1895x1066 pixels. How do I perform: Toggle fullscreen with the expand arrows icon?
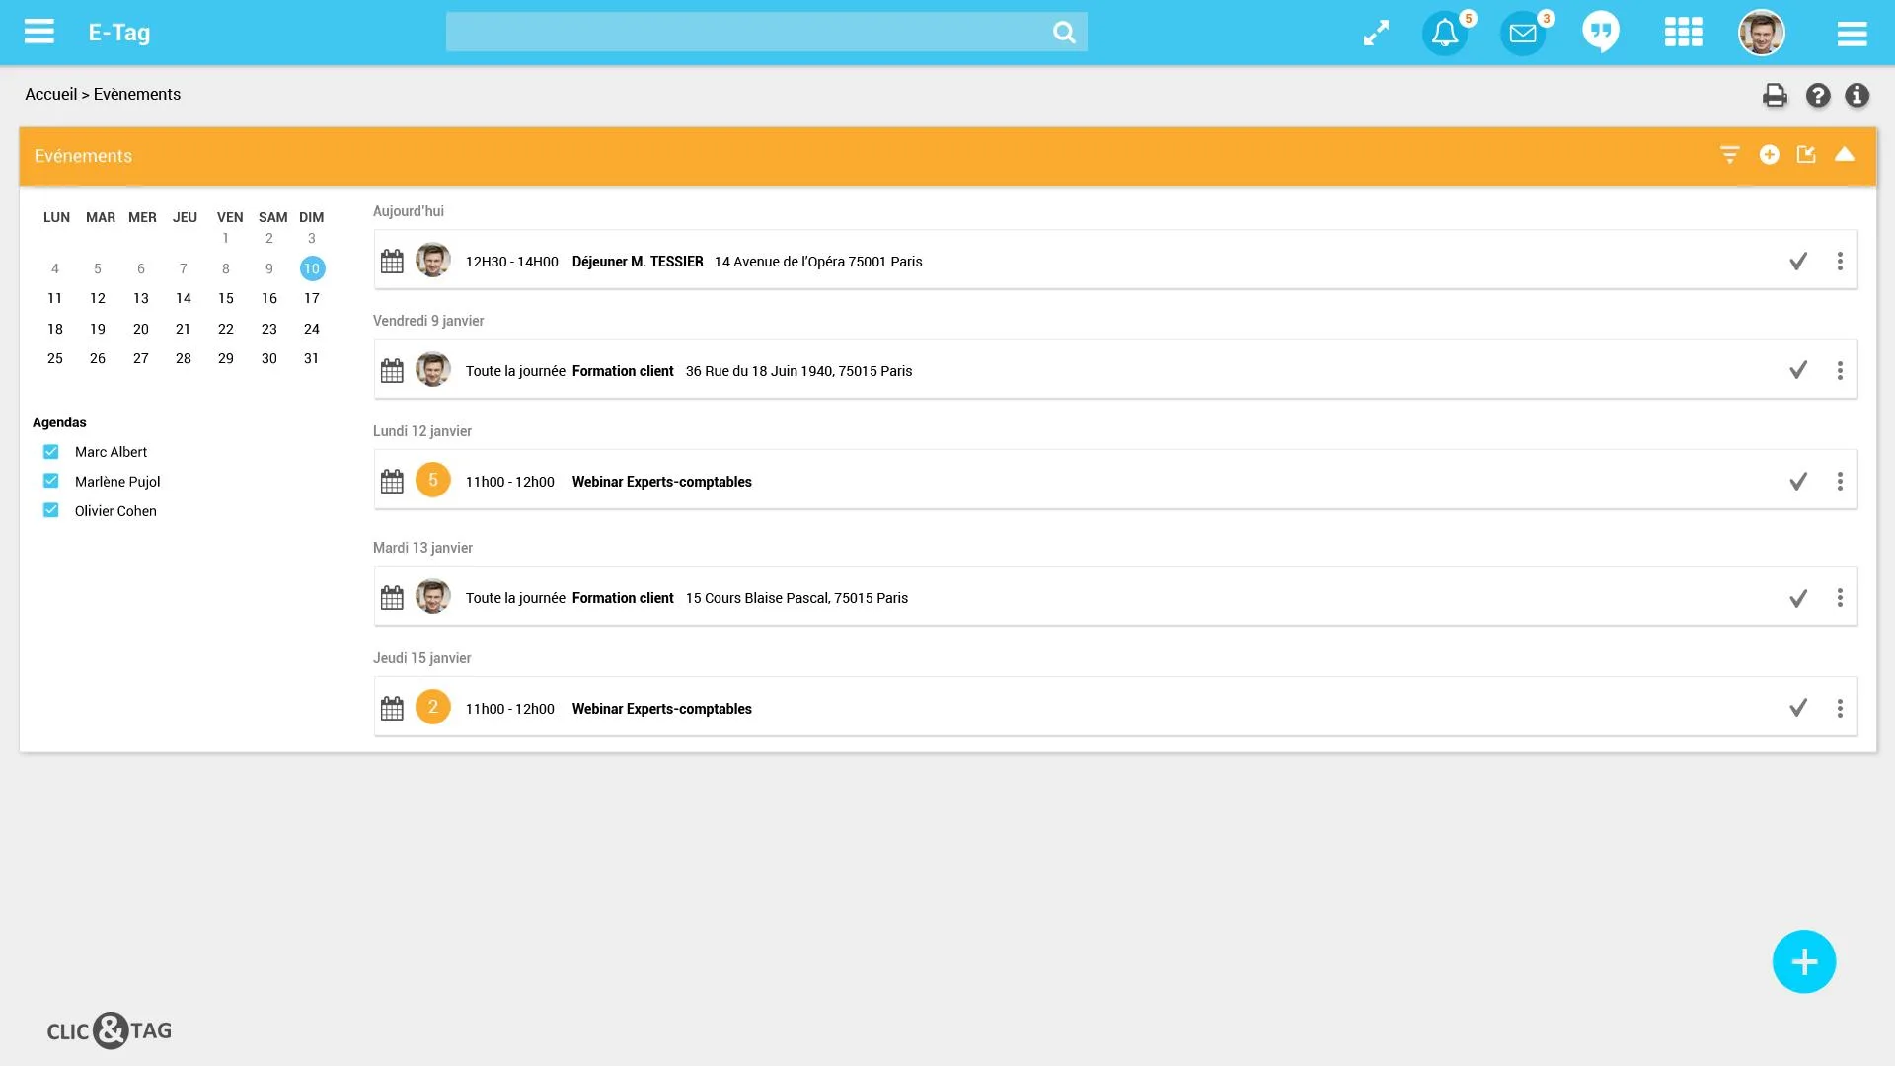click(x=1376, y=33)
